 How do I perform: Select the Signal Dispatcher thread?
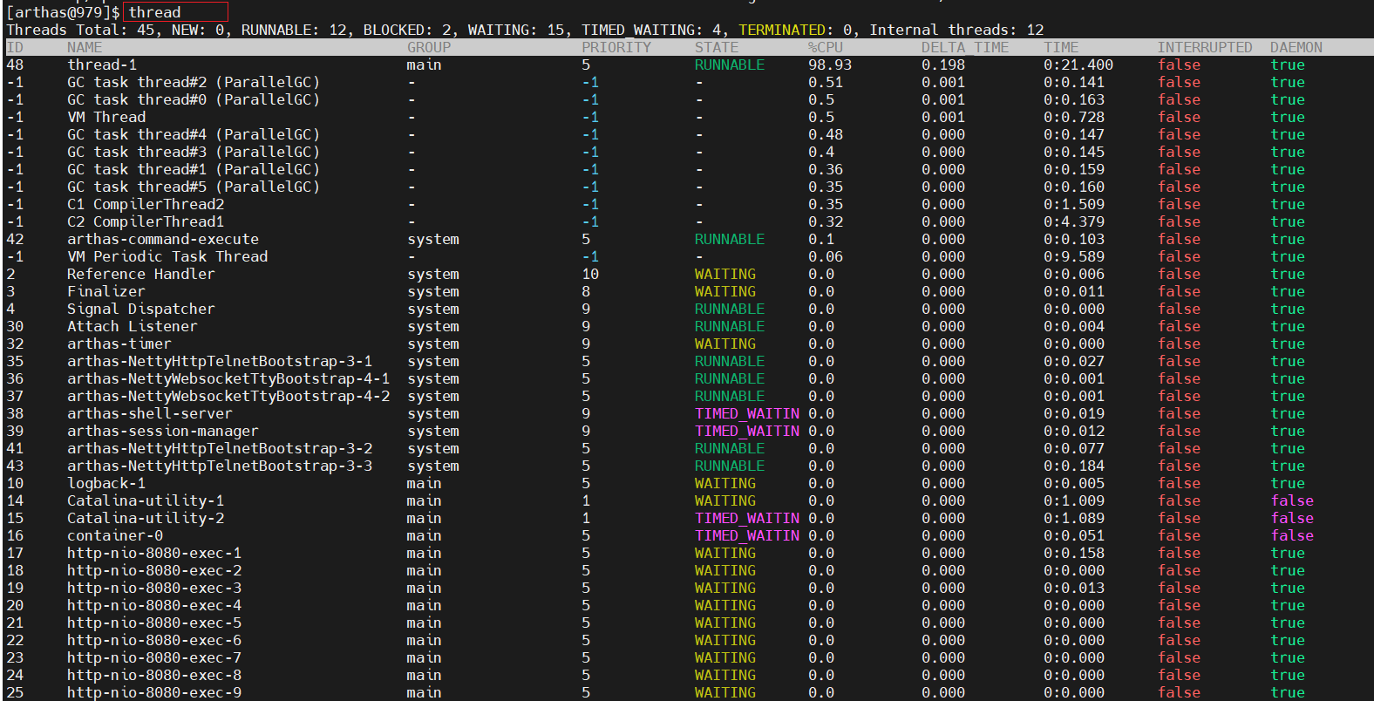[140, 309]
